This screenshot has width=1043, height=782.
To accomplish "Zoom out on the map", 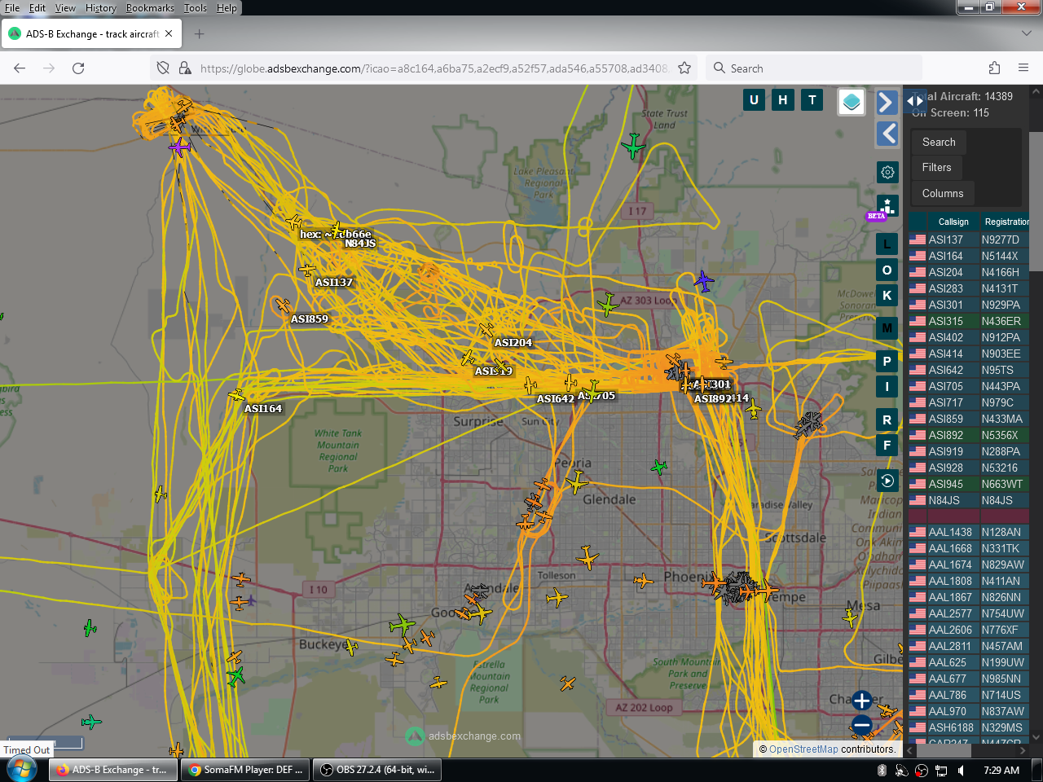I will coord(862,725).
